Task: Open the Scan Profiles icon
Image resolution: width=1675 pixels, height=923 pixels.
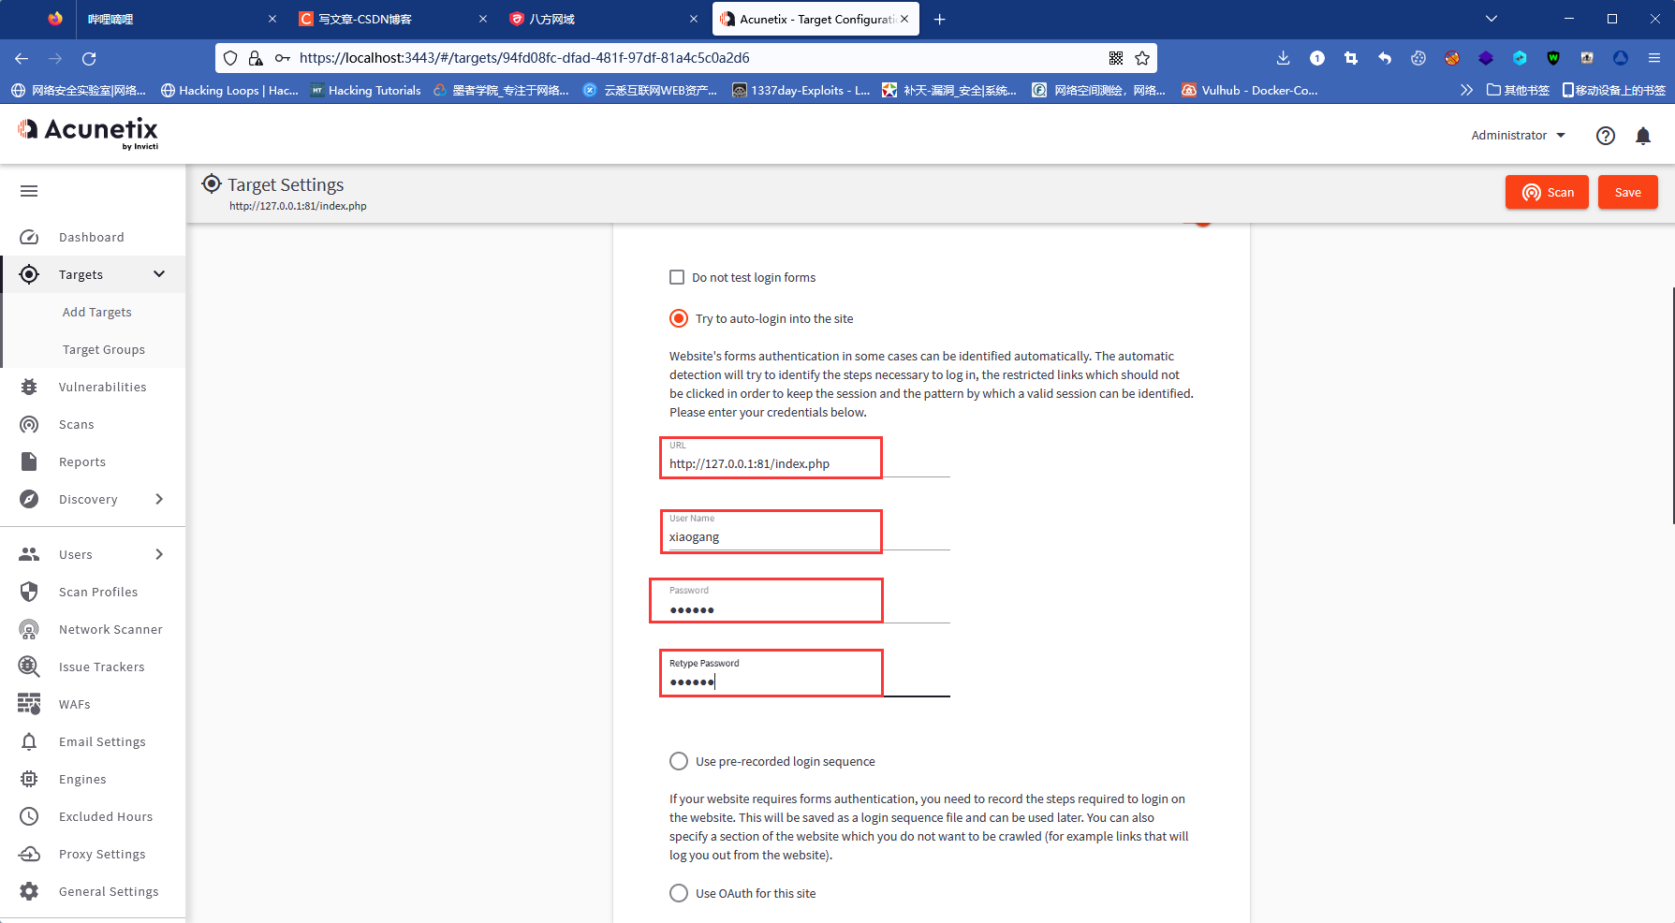Action: point(29,592)
